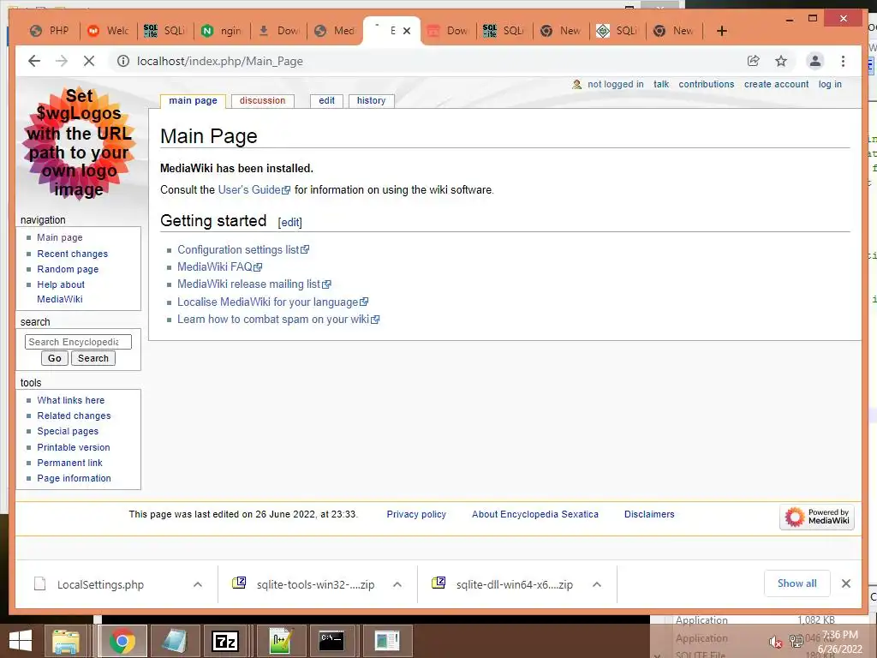Switch to the nginx browser tab
Image resolution: width=877 pixels, height=658 pixels.
[222, 31]
